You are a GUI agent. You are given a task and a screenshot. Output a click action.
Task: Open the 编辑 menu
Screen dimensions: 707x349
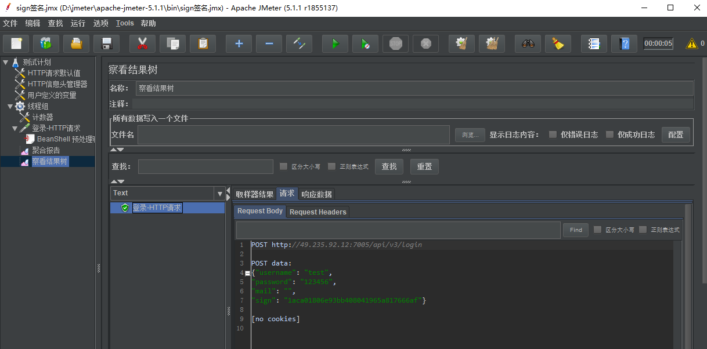pos(33,23)
